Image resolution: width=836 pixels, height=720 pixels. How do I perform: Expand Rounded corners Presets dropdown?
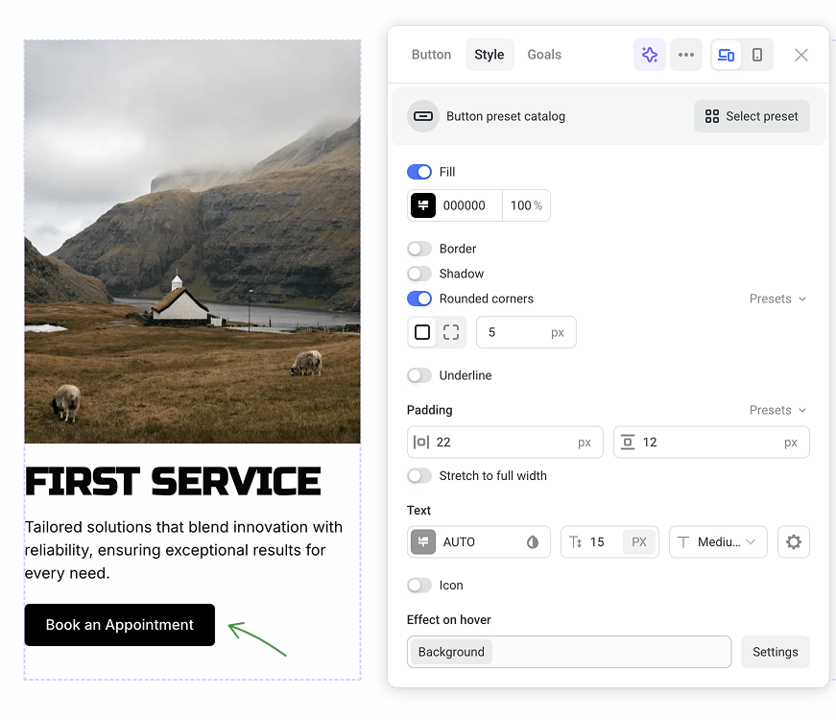click(777, 299)
